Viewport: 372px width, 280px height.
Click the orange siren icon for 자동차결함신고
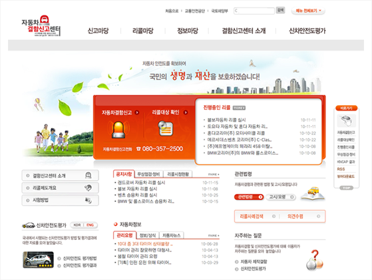pyautogui.click(x=118, y=129)
